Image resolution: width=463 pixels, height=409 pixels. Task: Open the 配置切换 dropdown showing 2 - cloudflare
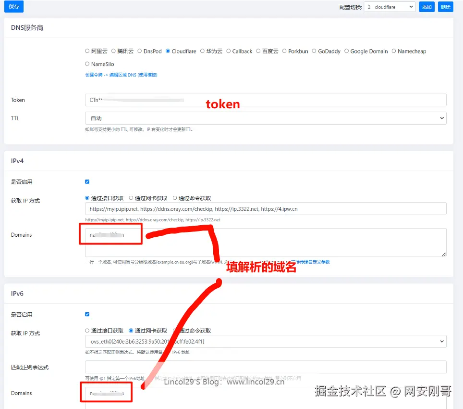pyautogui.click(x=390, y=7)
